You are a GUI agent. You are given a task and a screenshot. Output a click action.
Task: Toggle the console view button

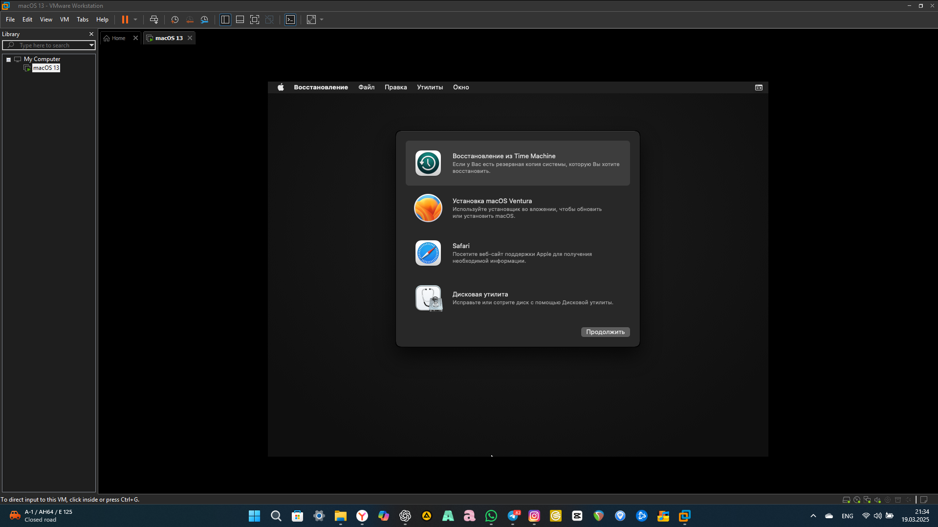290,20
